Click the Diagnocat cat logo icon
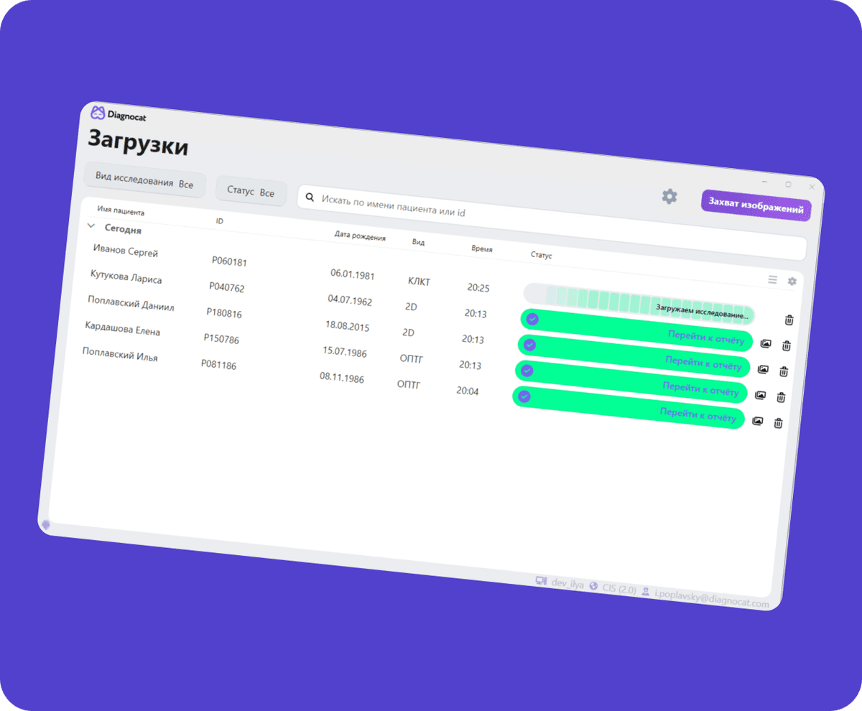This screenshot has width=862, height=711. [98, 113]
